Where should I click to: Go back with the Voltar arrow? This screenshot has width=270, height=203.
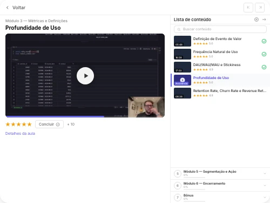[x=8, y=8]
